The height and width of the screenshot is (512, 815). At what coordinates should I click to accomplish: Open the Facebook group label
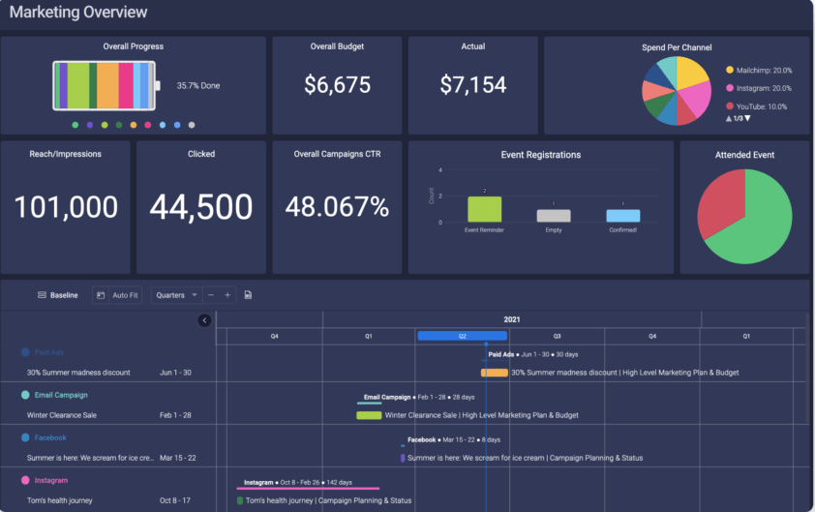coord(50,437)
